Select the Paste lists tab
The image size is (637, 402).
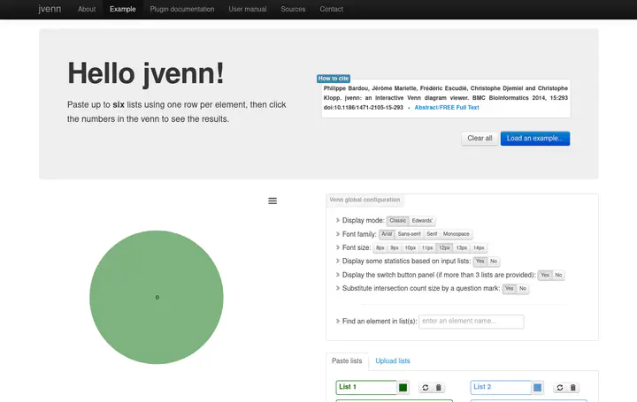point(347,360)
